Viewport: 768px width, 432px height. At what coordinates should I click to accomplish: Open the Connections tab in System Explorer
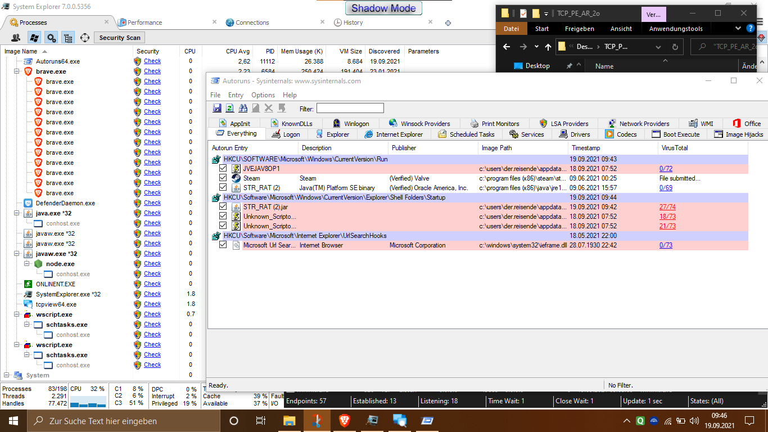tap(252, 22)
